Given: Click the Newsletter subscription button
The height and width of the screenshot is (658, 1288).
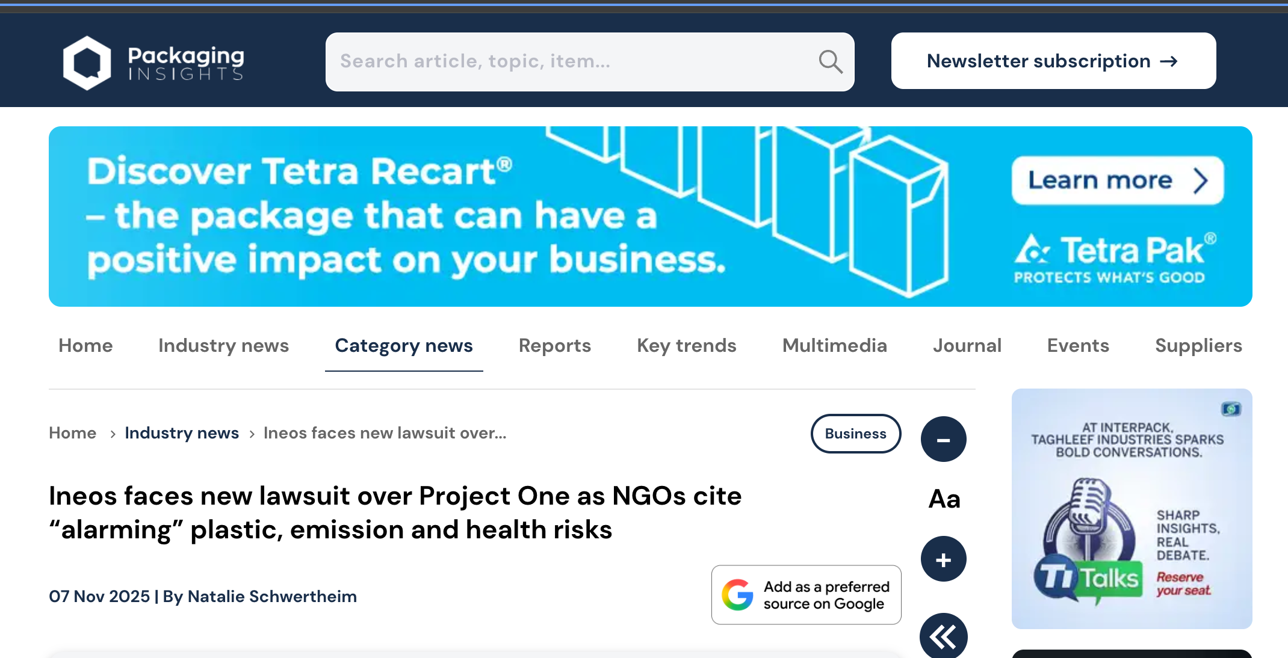Looking at the screenshot, I should [x=1053, y=61].
